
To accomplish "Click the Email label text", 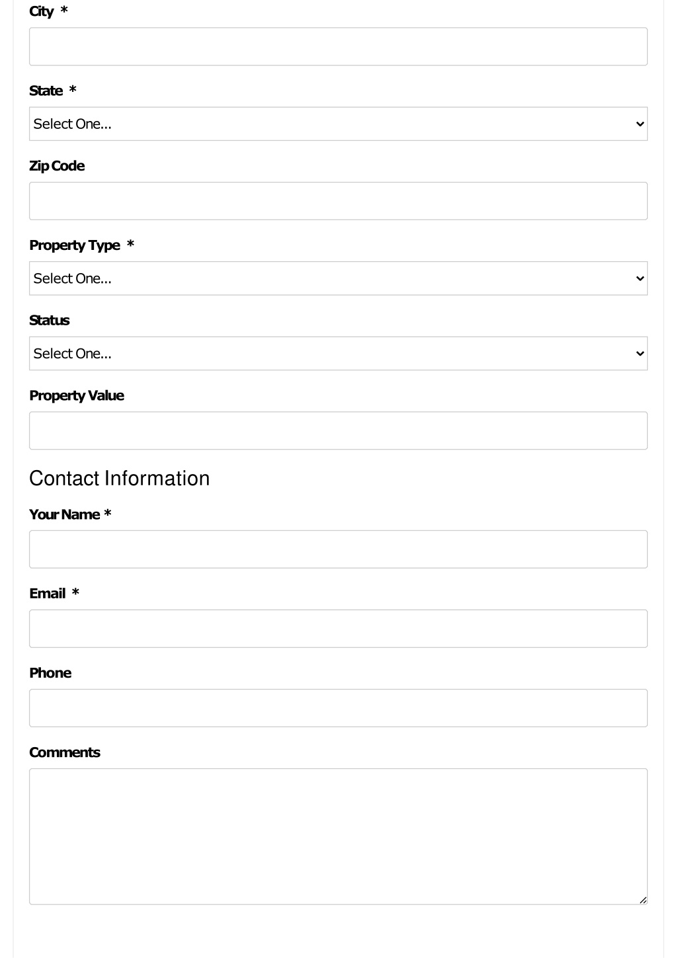I will coord(47,594).
